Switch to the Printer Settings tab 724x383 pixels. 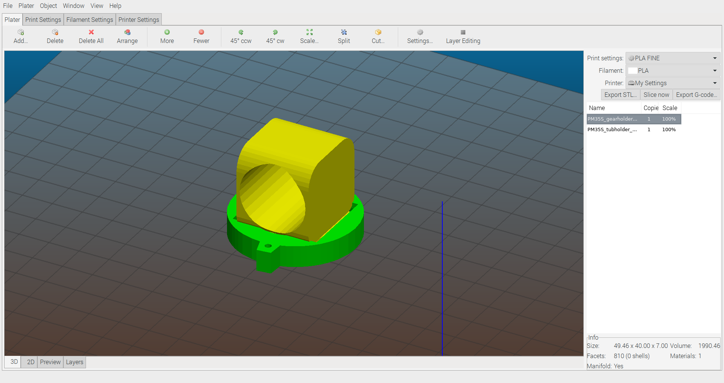coord(139,20)
